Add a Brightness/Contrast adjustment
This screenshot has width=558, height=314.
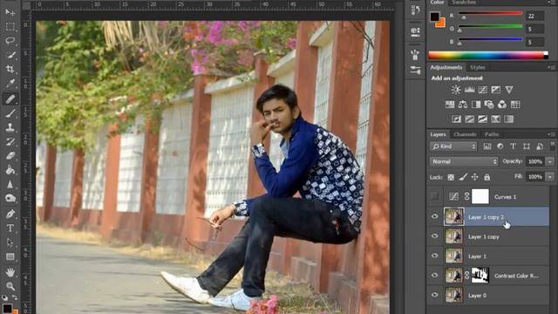[x=456, y=90]
